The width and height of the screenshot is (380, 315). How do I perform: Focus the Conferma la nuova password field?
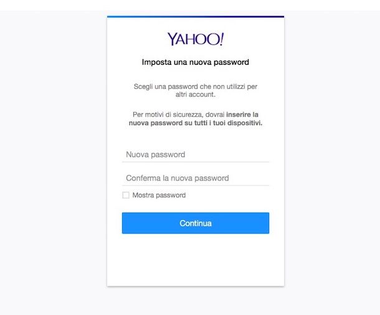click(196, 178)
